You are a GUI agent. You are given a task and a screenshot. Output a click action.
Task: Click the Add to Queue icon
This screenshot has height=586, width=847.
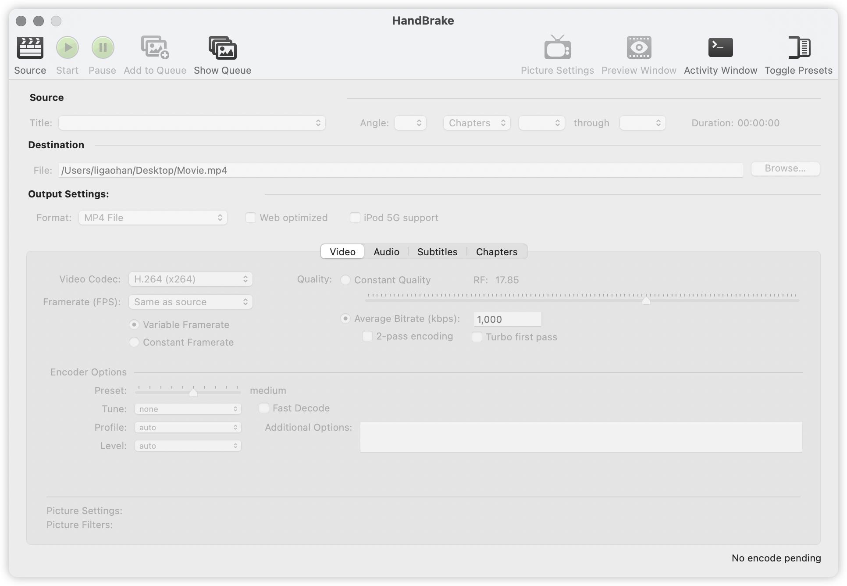[155, 48]
